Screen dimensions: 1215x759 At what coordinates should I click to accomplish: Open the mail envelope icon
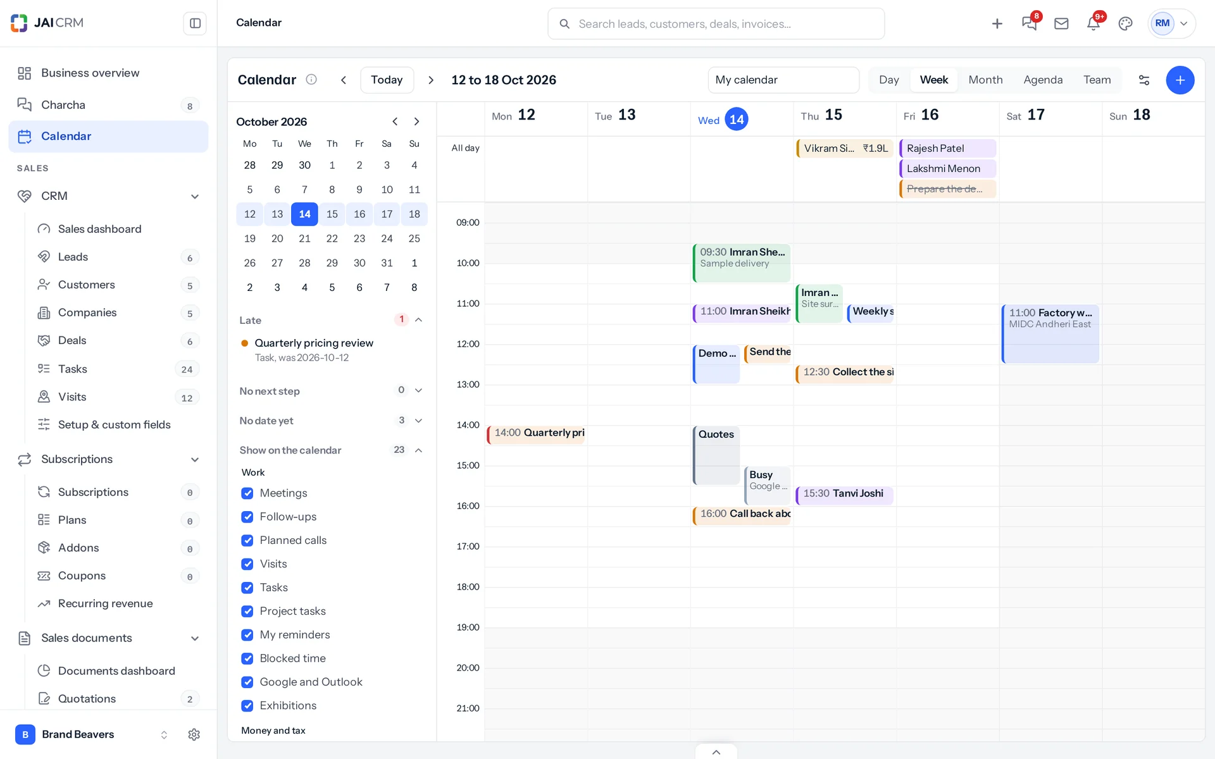pos(1061,23)
